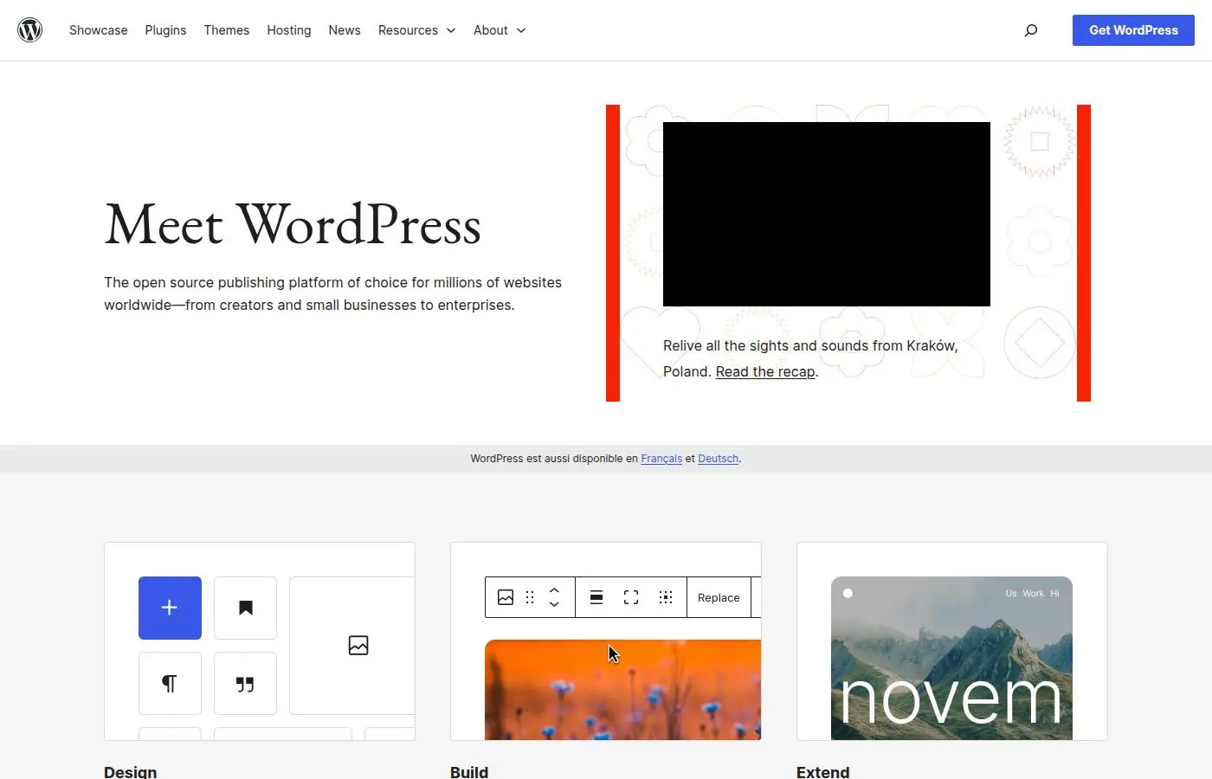Click the move up arrow in toolbar
1212x779 pixels.
tap(554, 590)
